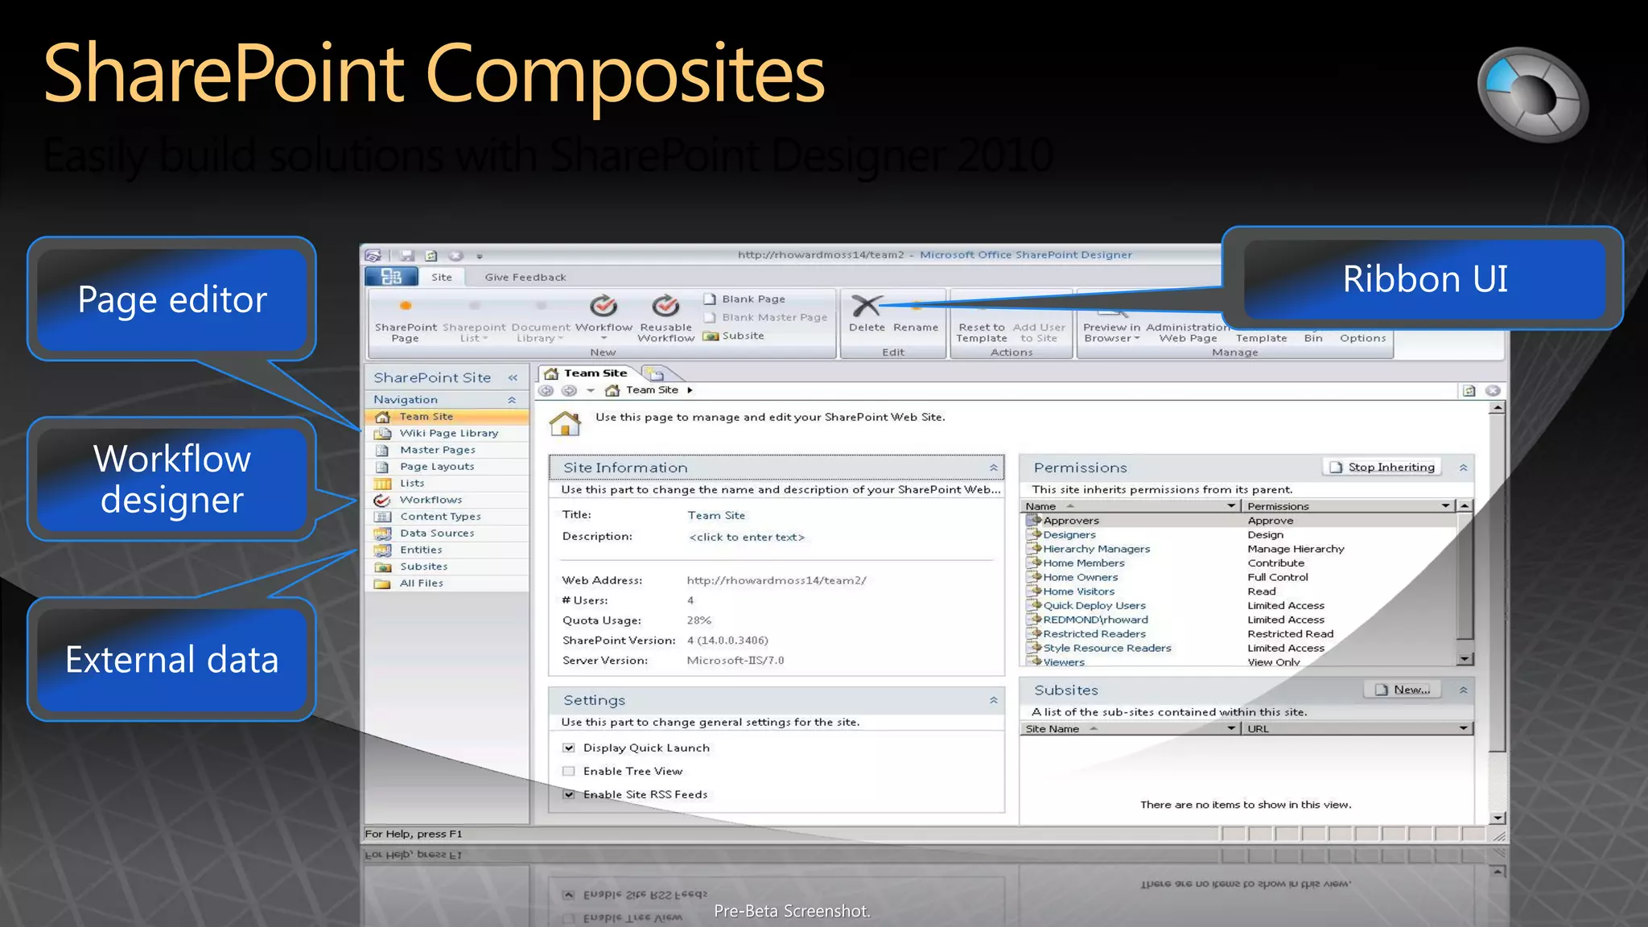The image size is (1648, 927).
Task: Click the Reusable Workflow icon
Action: (665, 307)
